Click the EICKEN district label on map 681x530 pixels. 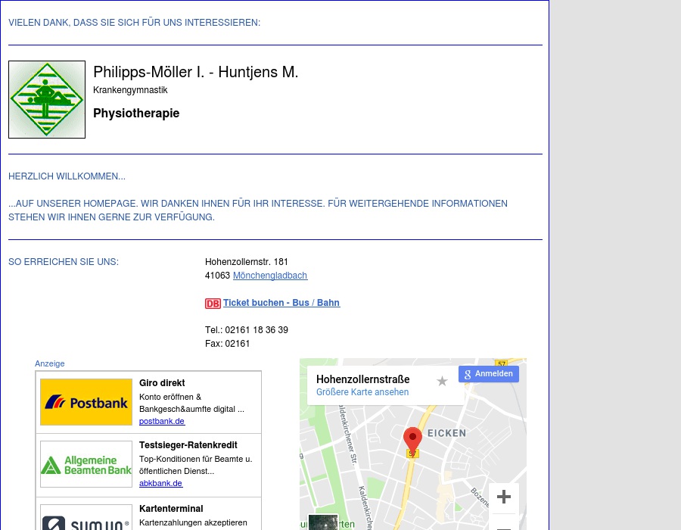446,433
